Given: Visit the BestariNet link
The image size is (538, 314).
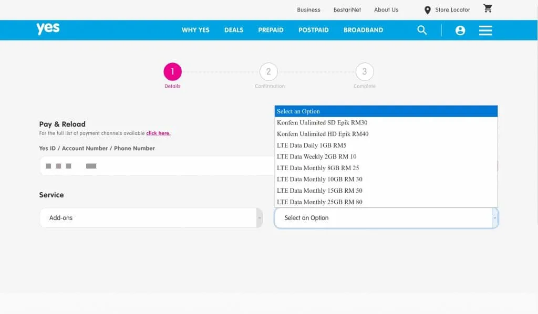Looking at the screenshot, I should tap(347, 10).
